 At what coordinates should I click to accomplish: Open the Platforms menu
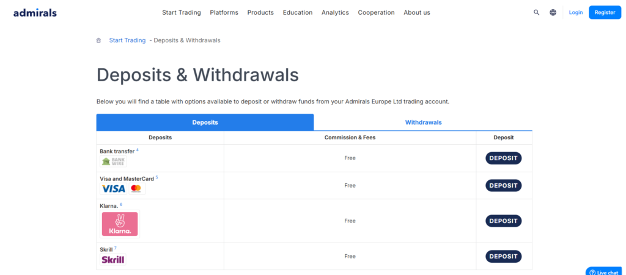click(x=224, y=12)
